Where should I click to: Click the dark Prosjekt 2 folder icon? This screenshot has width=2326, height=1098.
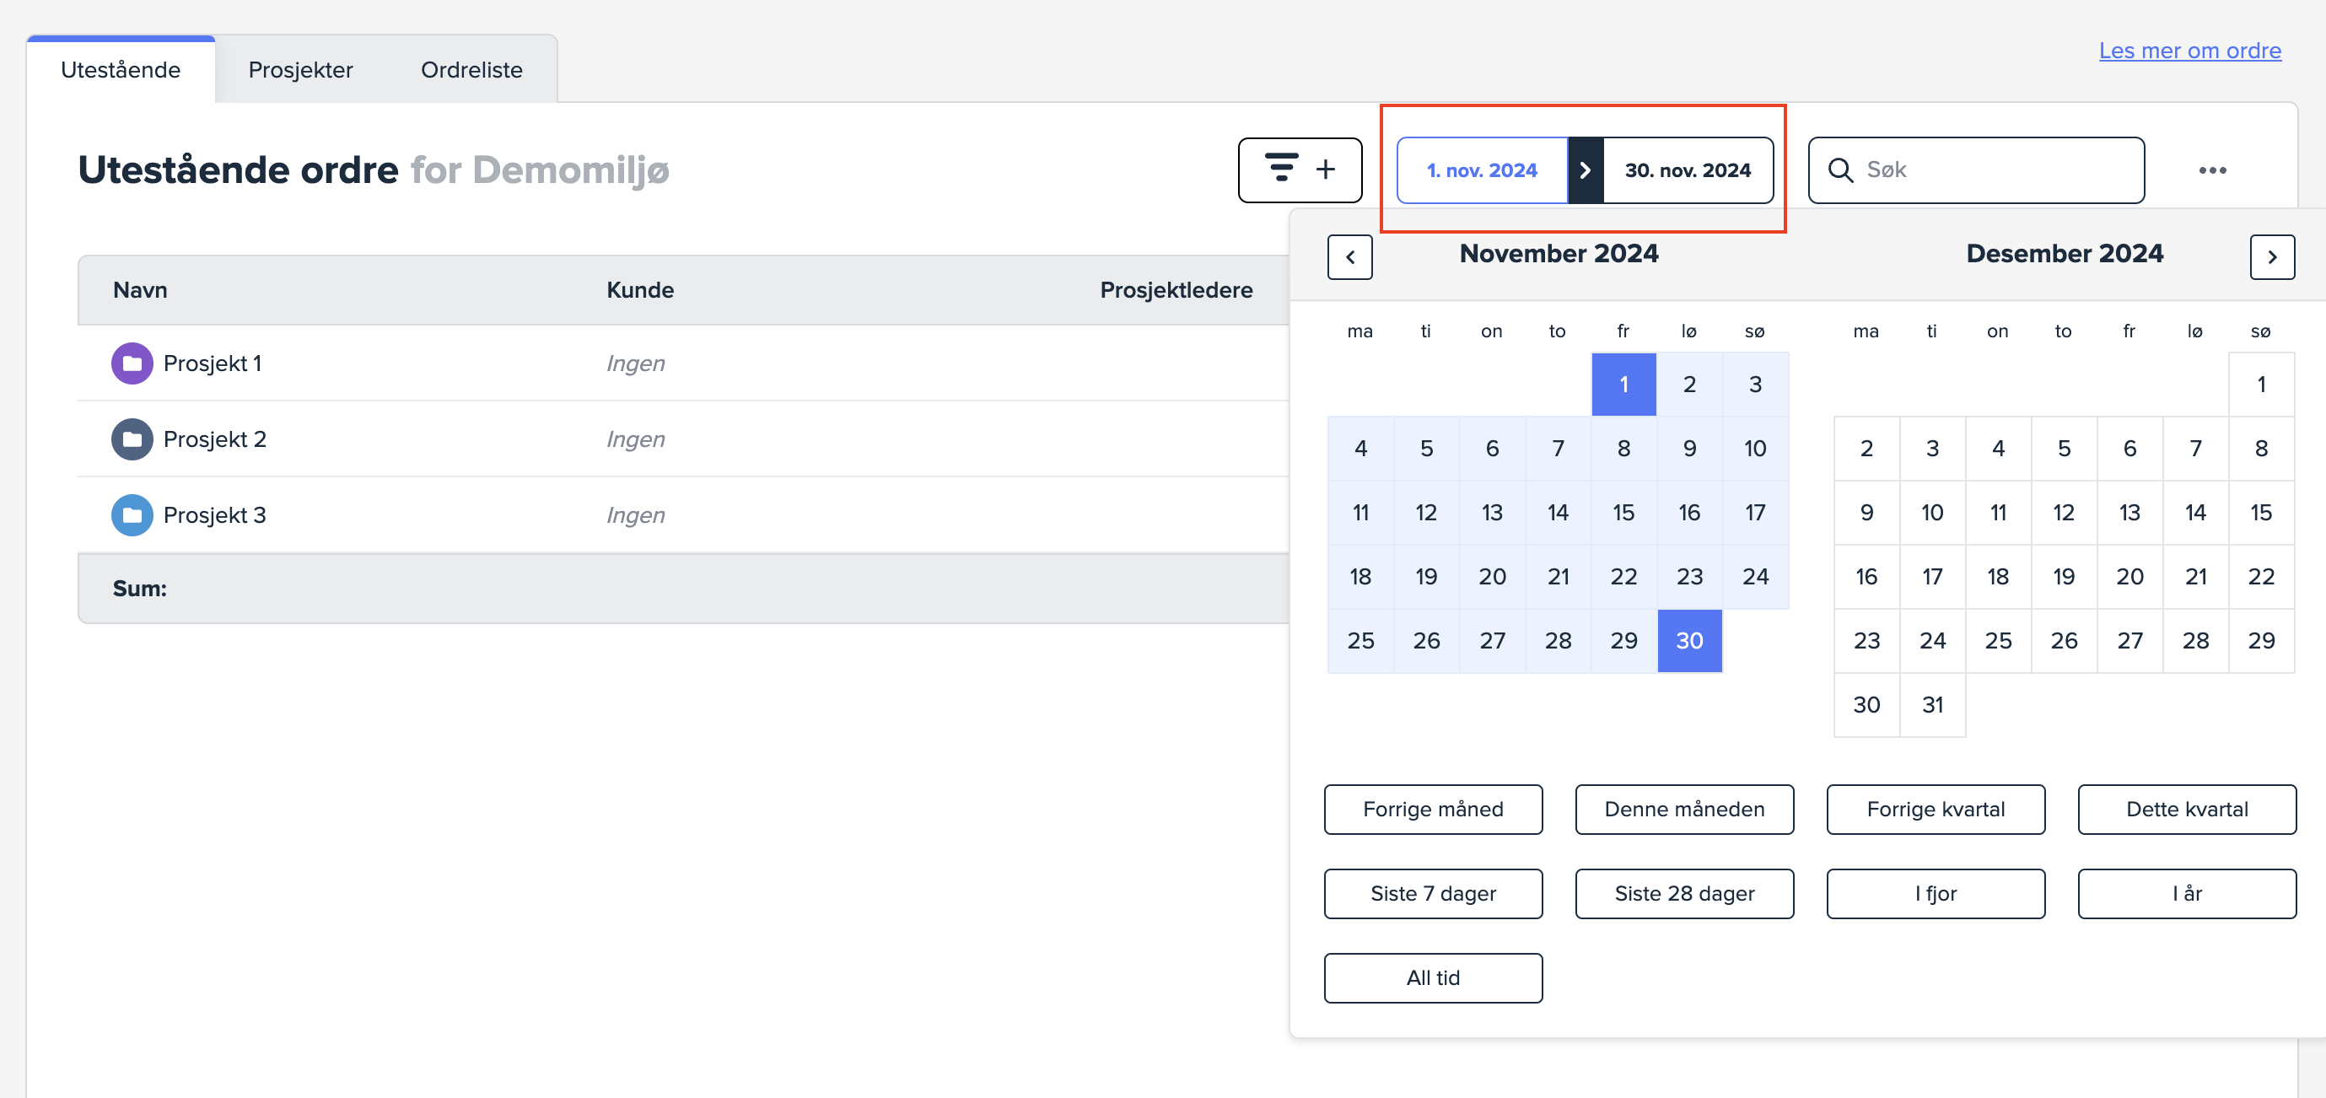point(132,439)
